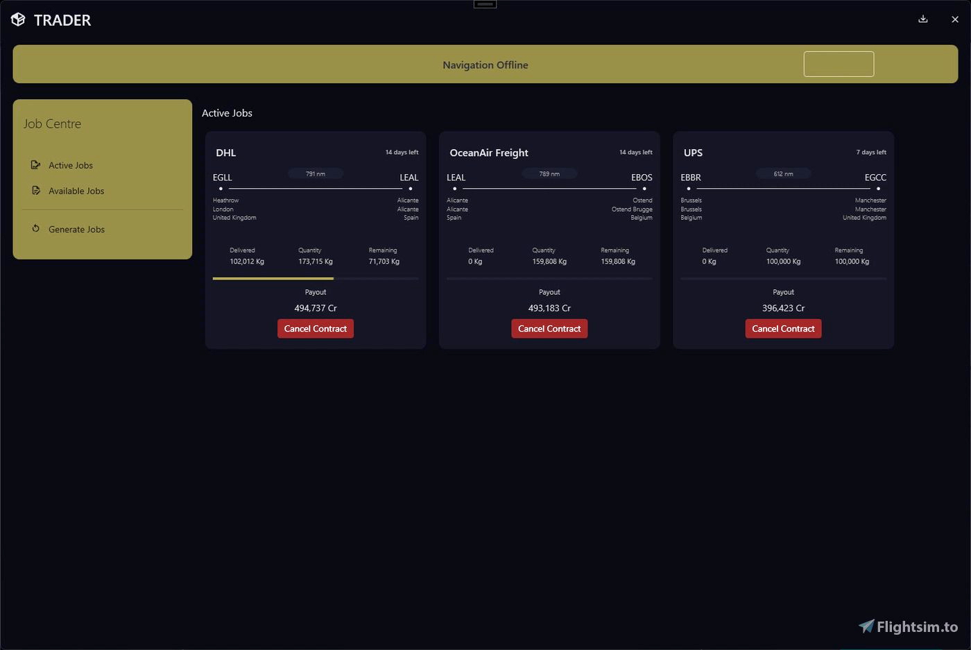
Task: Click the 14 days left label on OceanAir Freight
Action: pos(635,152)
